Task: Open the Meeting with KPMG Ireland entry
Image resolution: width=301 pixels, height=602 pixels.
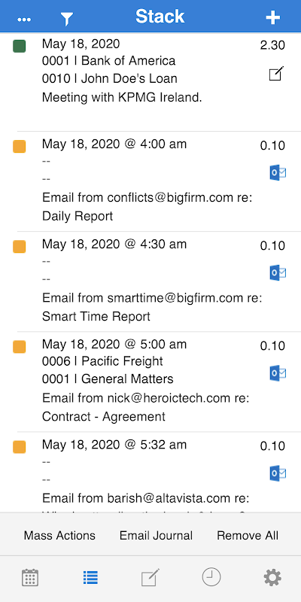Action: 150,82
